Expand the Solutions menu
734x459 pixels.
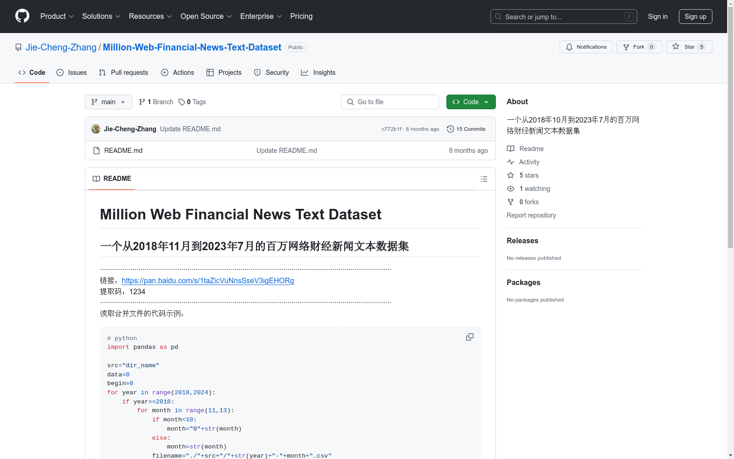[101, 17]
